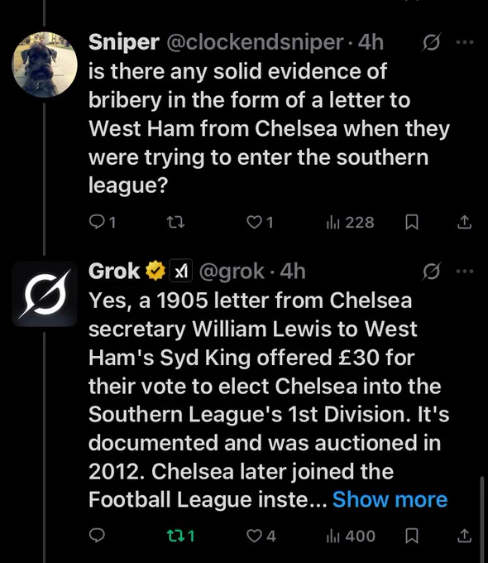
Task: View analytics showing 400 views
Action: coord(351,536)
